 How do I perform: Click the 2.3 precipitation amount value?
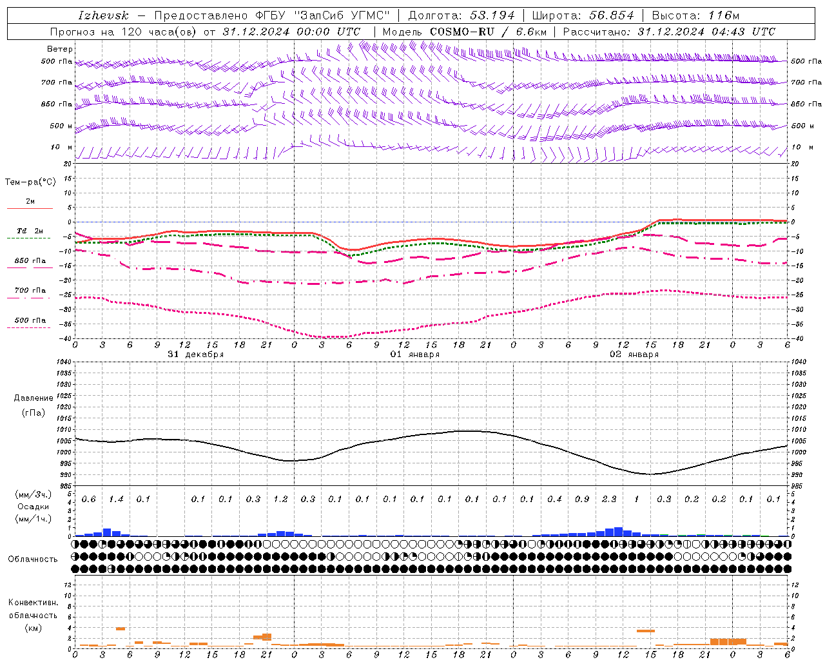click(609, 499)
